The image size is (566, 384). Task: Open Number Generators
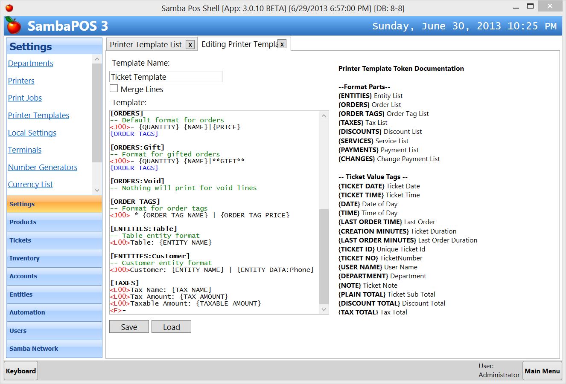(x=42, y=167)
